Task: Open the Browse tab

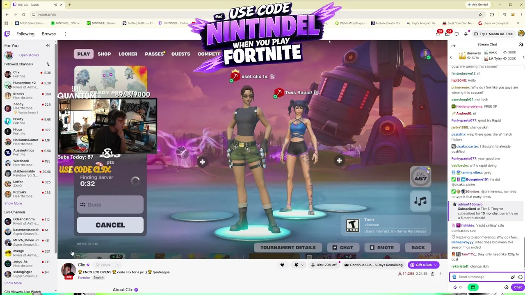Action: pyautogui.click(x=48, y=34)
